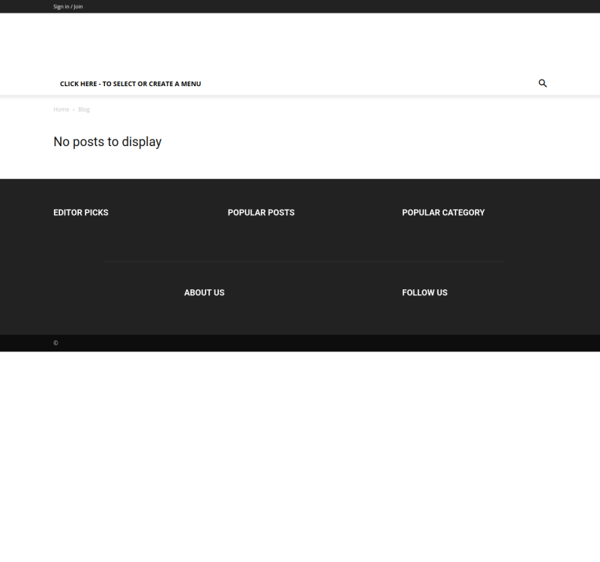
Task: Select the Blog breadcrumb entry
Action: click(84, 109)
